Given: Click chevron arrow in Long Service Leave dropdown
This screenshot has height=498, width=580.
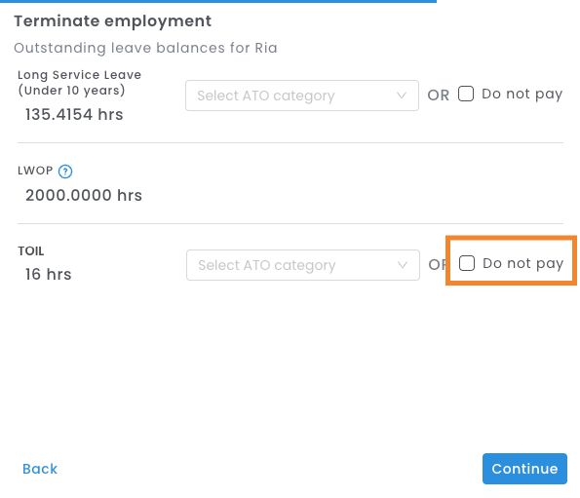Looking at the screenshot, I should (x=402, y=96).
